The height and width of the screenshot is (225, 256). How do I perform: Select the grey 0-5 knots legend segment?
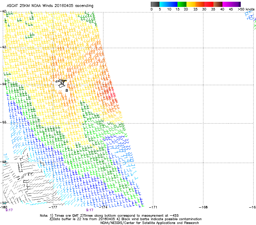pos(155,4)
